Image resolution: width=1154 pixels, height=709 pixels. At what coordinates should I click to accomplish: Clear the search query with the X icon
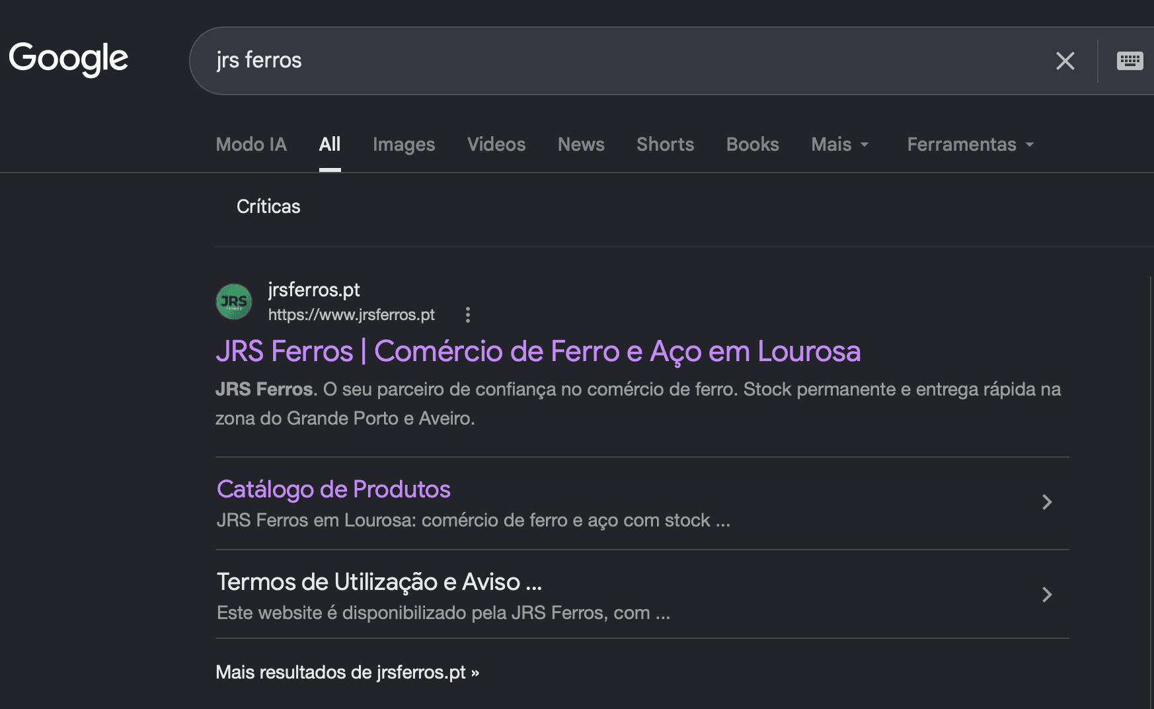tap(1065, 61)
